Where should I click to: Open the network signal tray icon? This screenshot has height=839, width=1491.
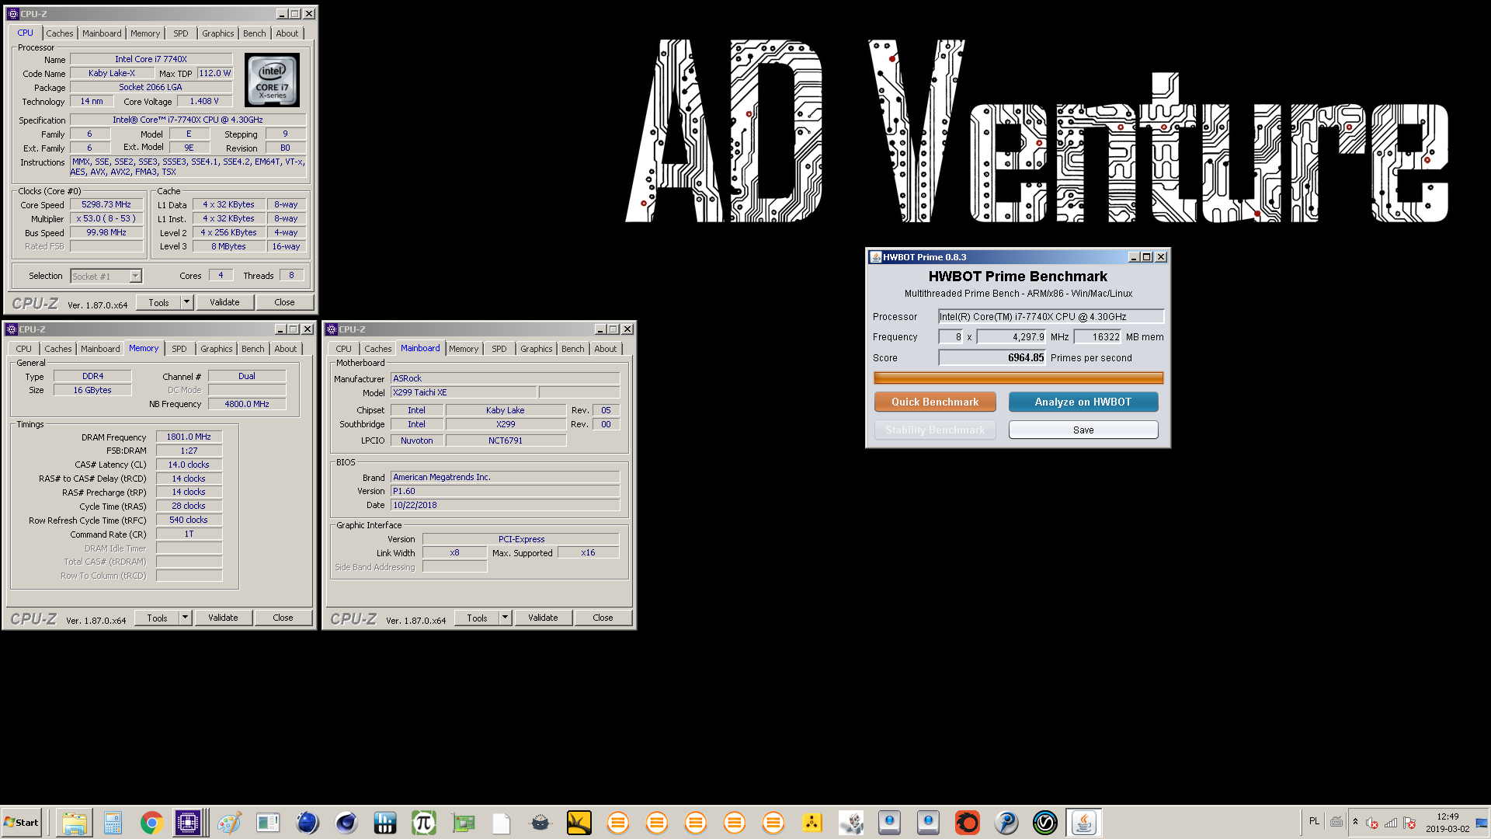[x=1391, y=823]
